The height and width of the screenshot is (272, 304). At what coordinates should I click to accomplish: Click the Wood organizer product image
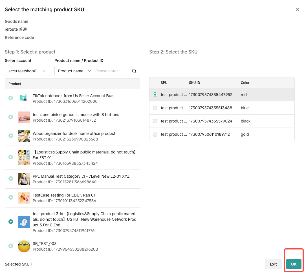point(24,136)
